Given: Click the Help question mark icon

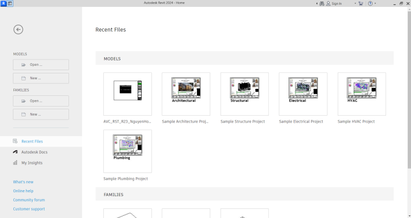Looking at the screenshot, I should click(370, 3).
